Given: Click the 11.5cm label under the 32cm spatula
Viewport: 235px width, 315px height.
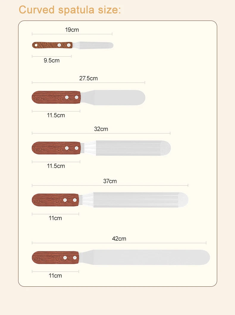Looking at the screenshot, I should pos(56,166).
